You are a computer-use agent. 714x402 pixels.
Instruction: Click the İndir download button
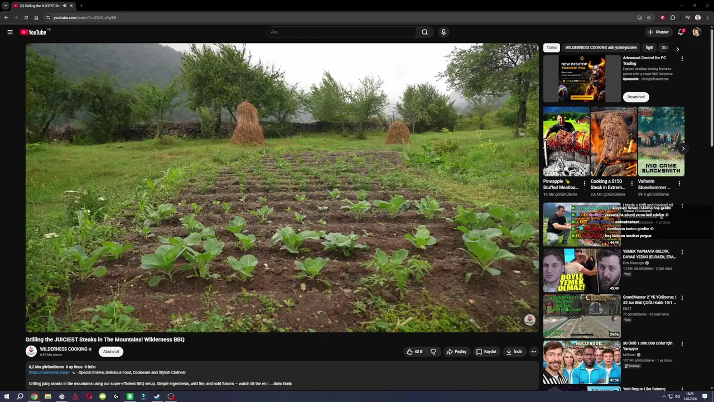click(x=514, y=352)
